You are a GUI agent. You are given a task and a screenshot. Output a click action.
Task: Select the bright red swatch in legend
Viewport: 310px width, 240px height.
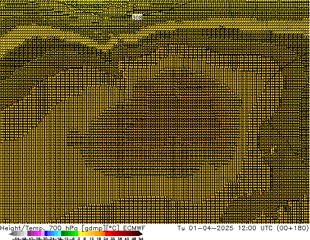click(107, 233)
